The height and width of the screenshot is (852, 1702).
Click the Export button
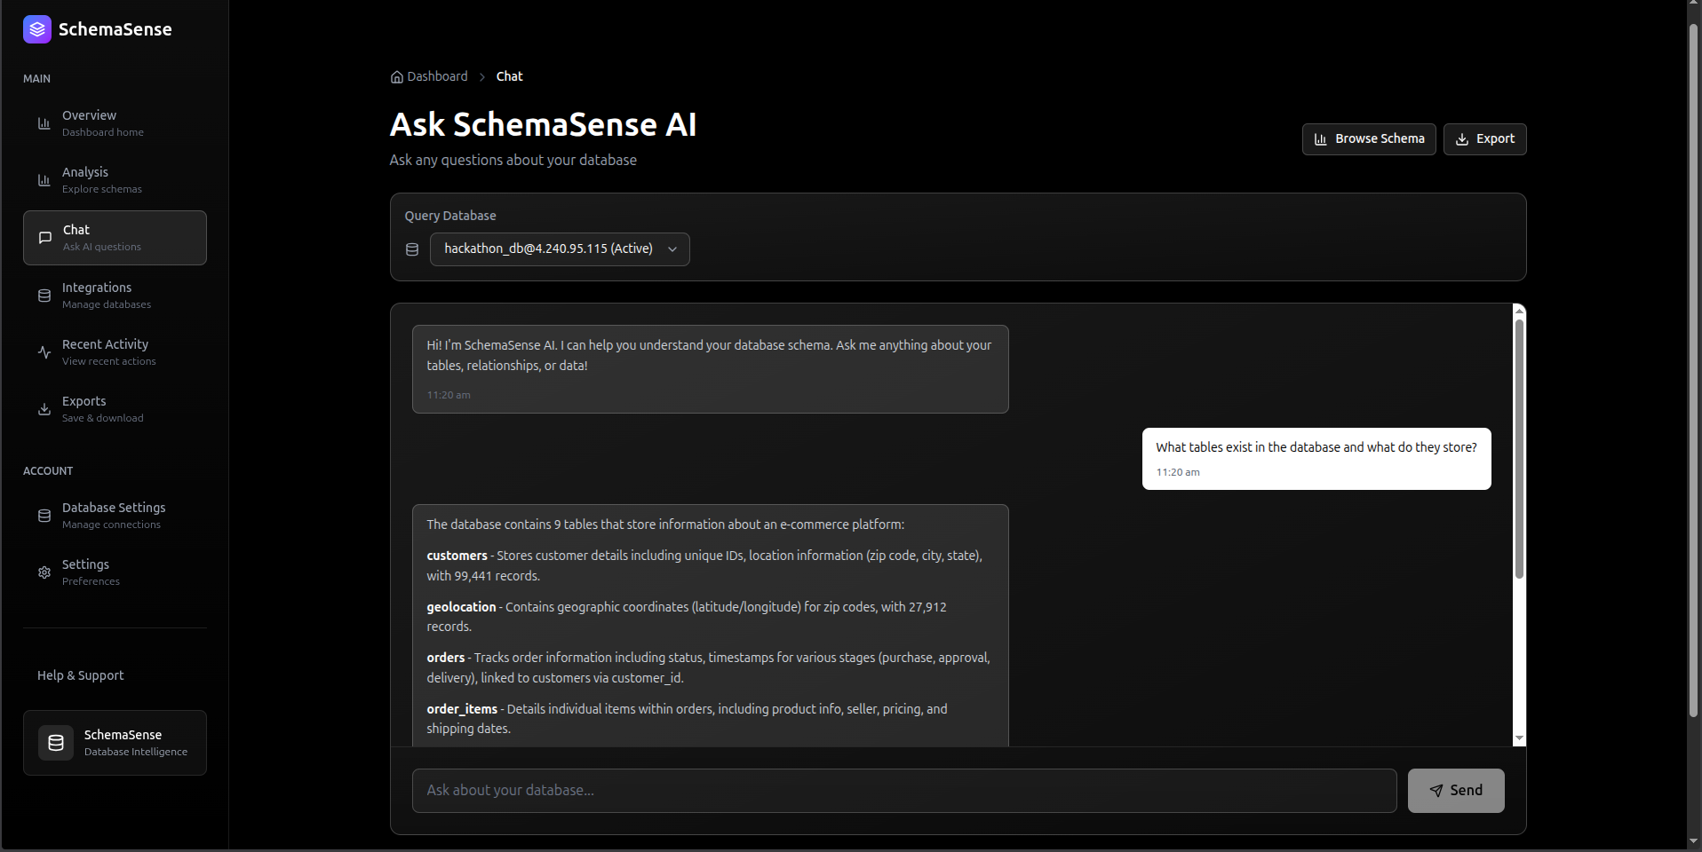click(x=1484, y=138)
